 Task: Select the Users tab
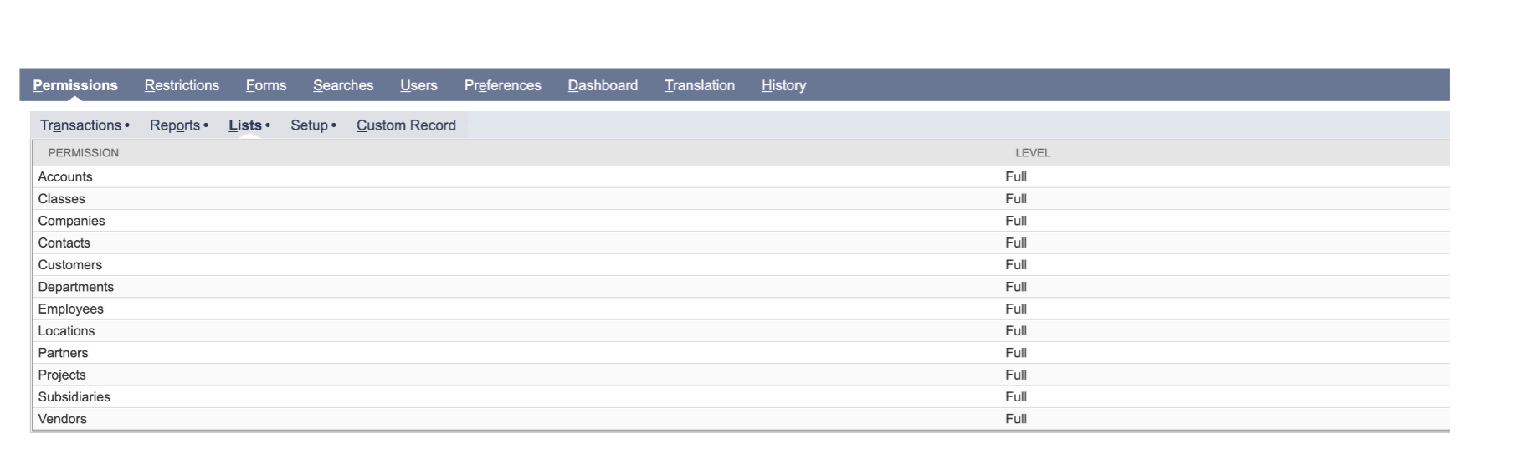coord(418,85)
